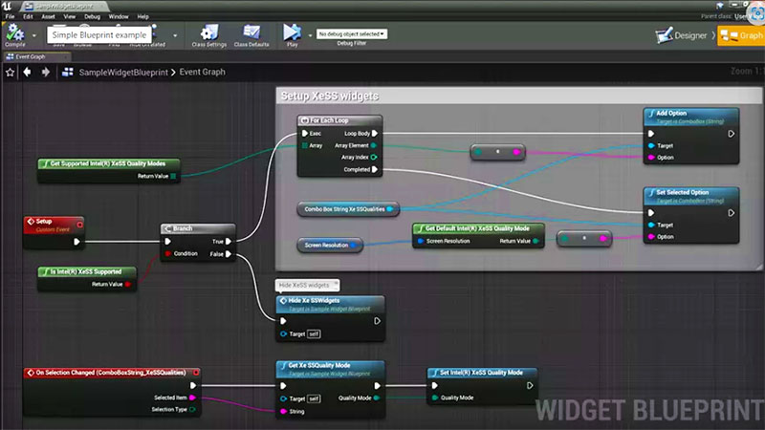Click the Setup event red delegate pin

pyautogui.click(x=79, y=225)
